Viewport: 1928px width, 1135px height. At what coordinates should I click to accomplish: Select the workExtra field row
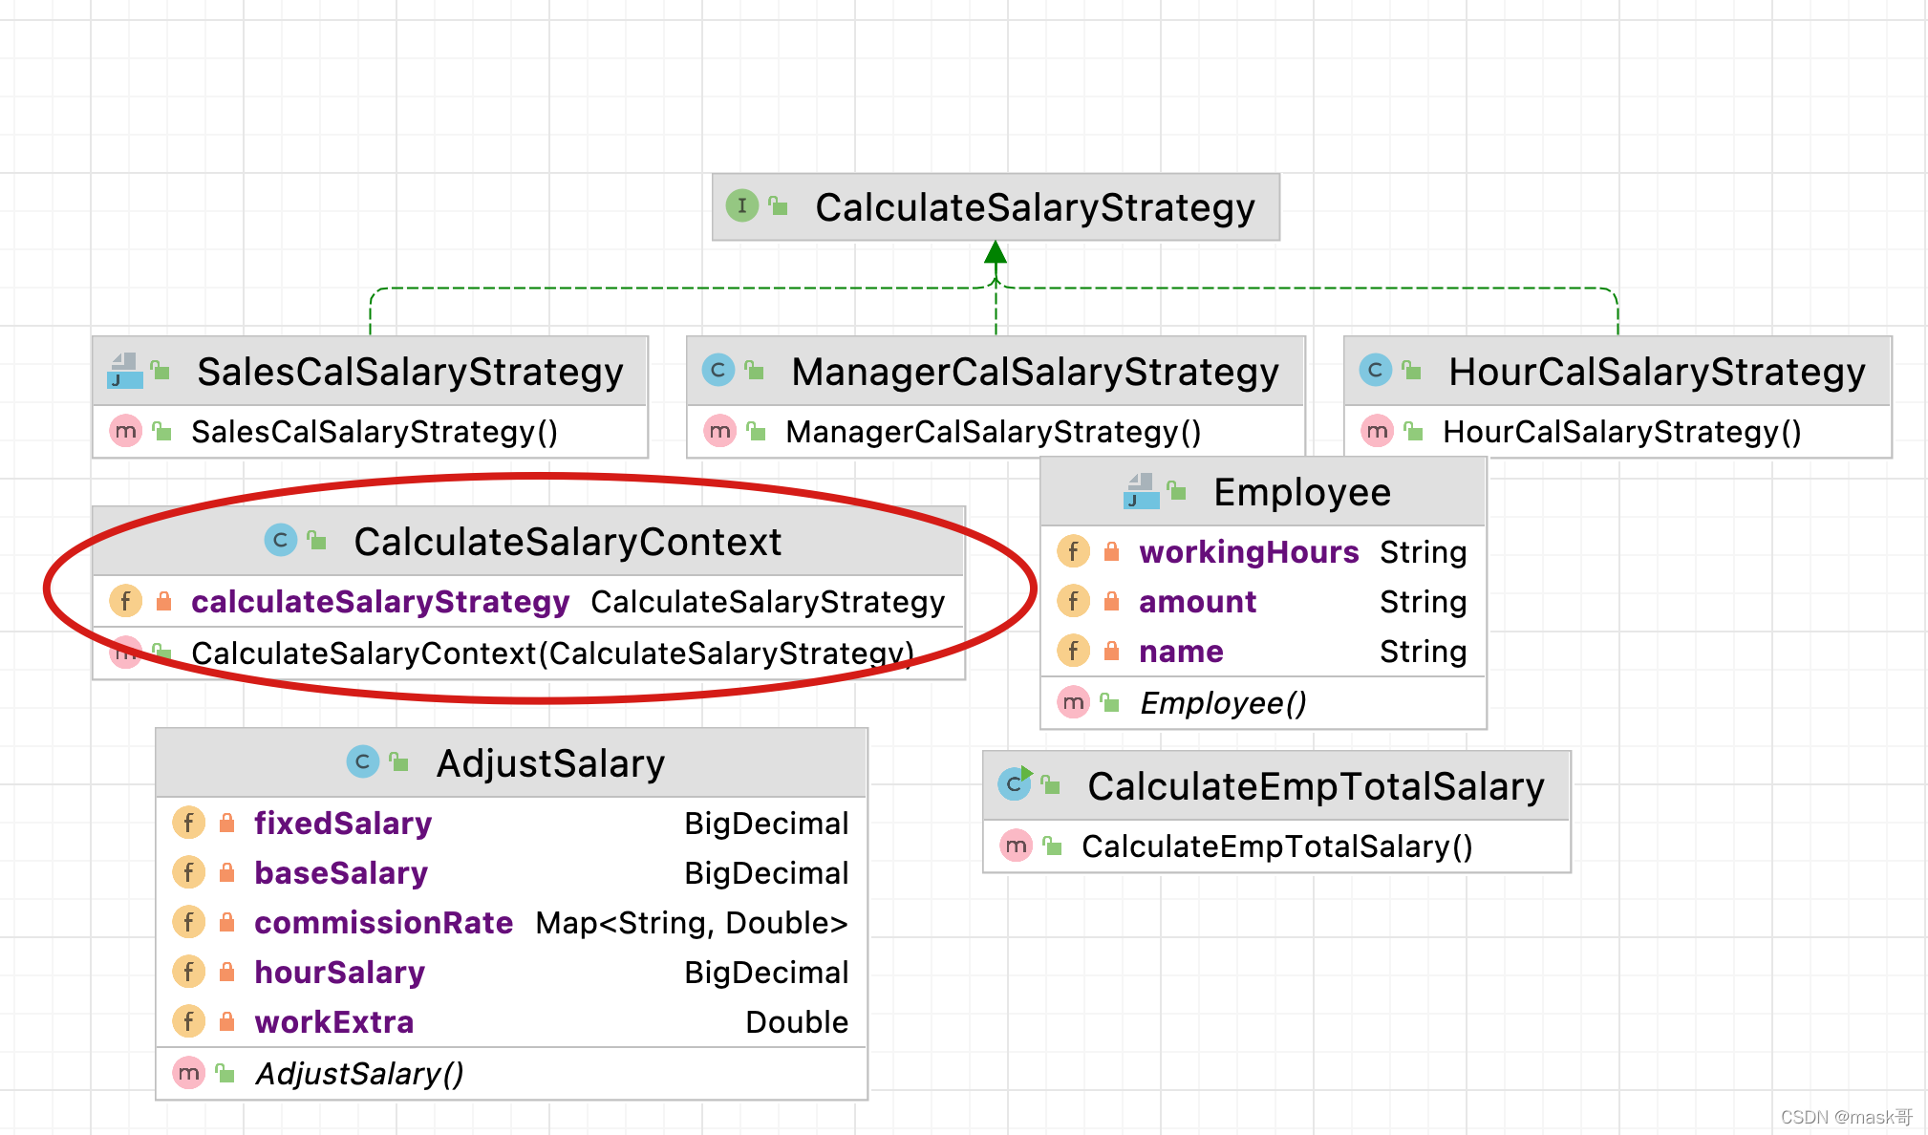coord(333,1021)
